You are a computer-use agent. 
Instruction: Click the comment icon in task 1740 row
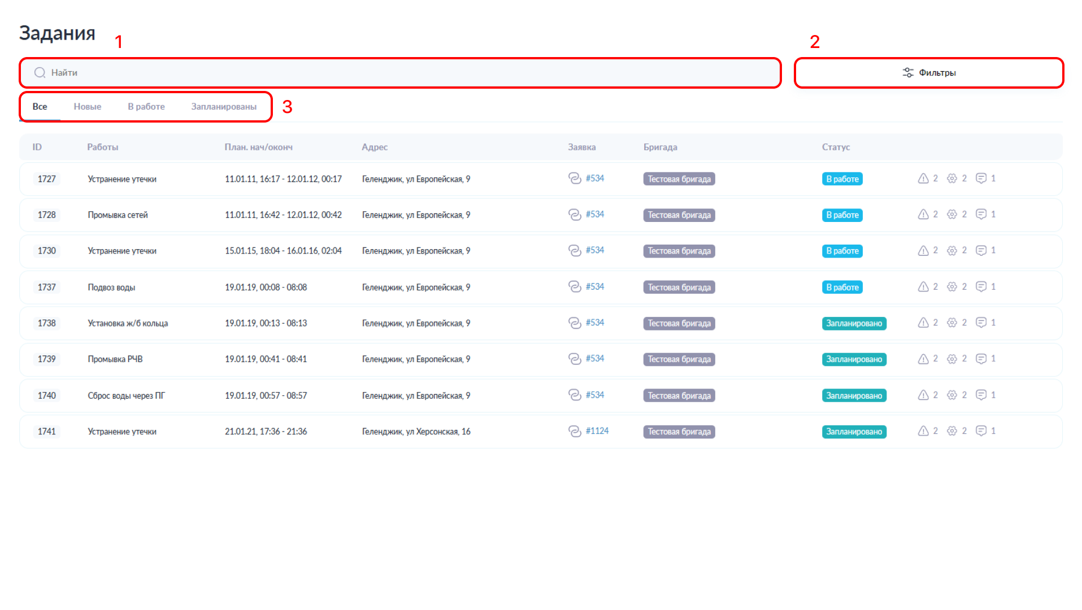coord(981,395)
